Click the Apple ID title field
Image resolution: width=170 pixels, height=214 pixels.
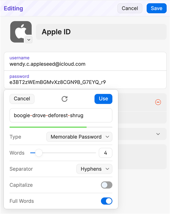(101, 32)
